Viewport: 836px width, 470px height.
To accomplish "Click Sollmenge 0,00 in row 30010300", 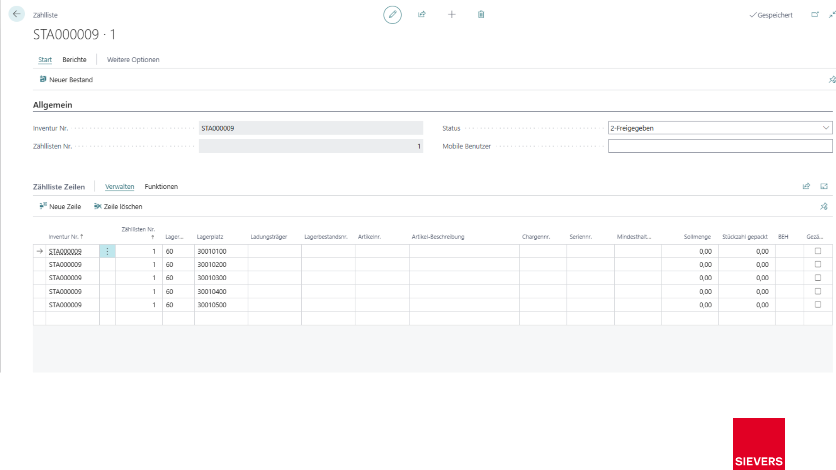I will tap(690, 278).
